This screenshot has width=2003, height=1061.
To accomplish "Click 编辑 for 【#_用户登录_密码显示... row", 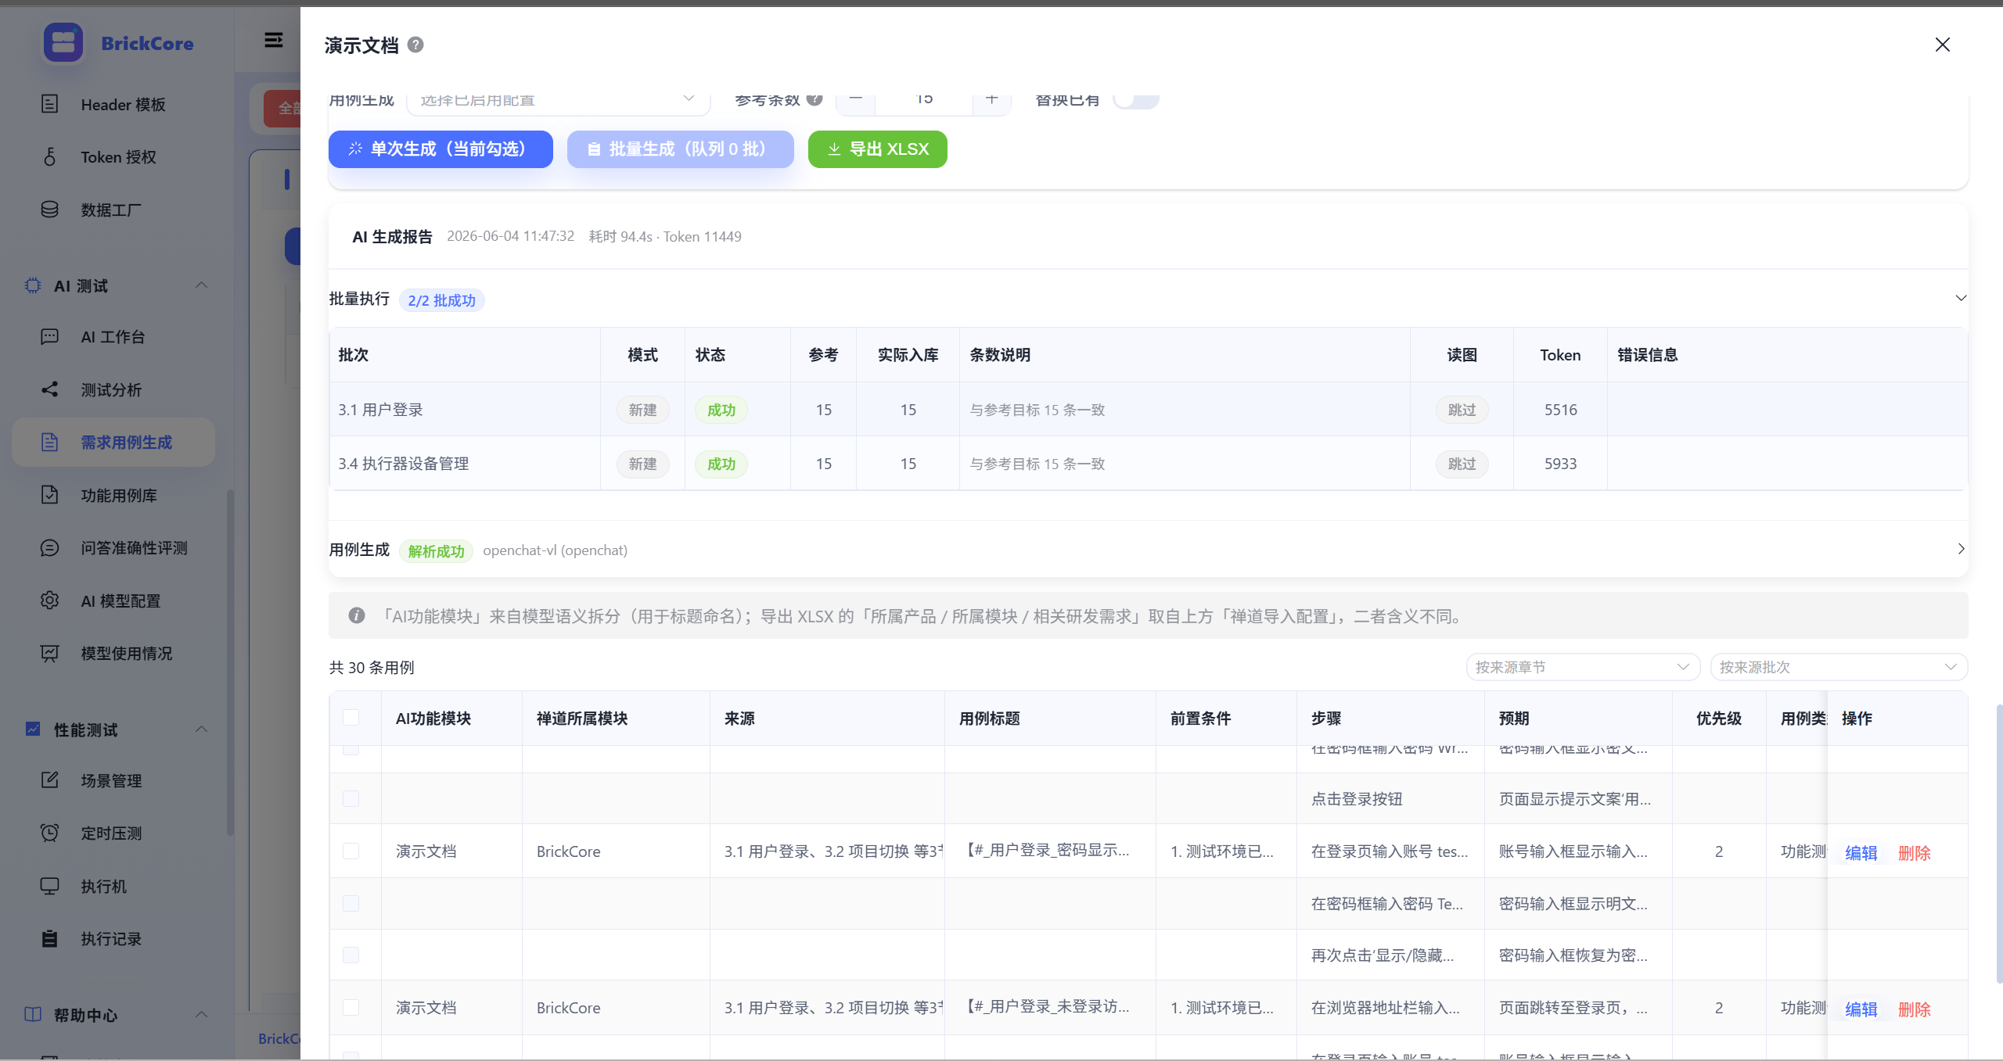I will point(1861,853).
